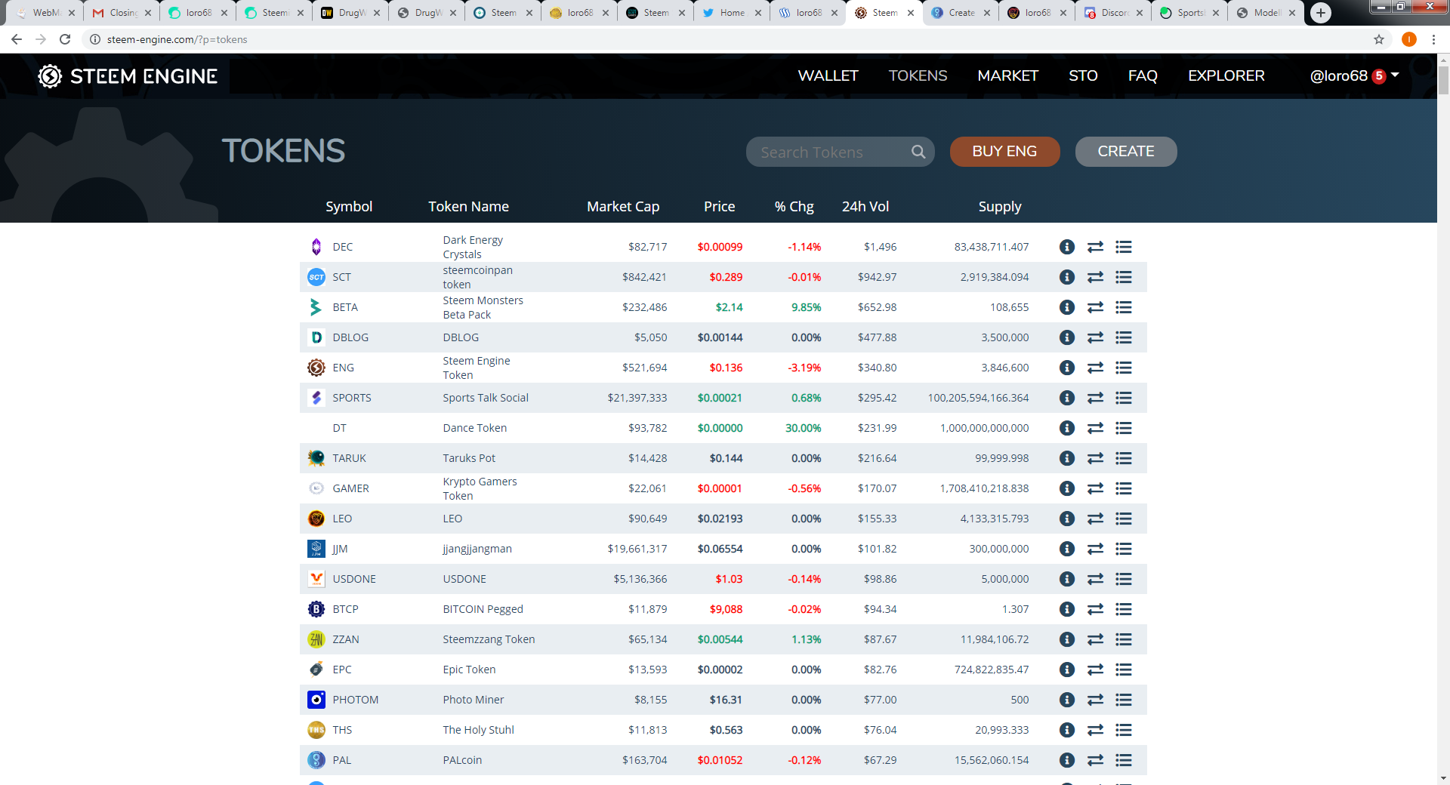Click the DEC token logo icon

tap(316, 247)
